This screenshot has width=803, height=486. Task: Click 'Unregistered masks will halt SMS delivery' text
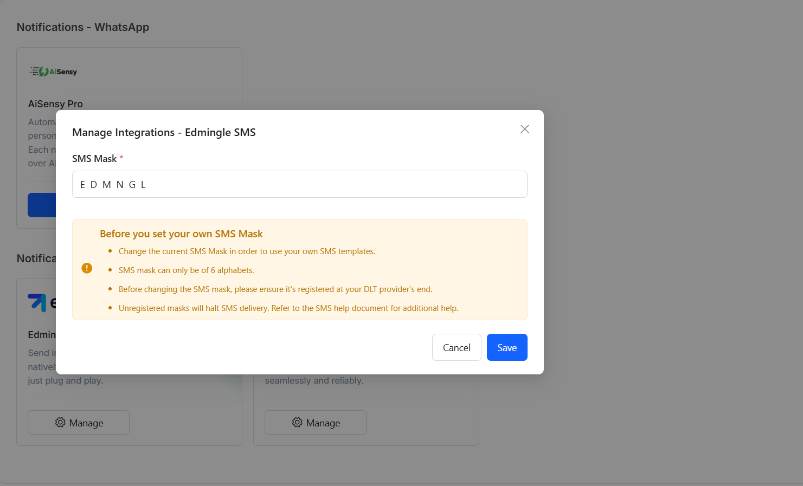click(288, 308)
